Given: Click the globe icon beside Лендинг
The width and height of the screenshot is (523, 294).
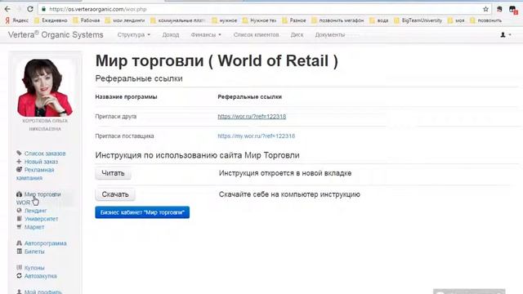Looking at the screenshot, I should coord(19,211).
